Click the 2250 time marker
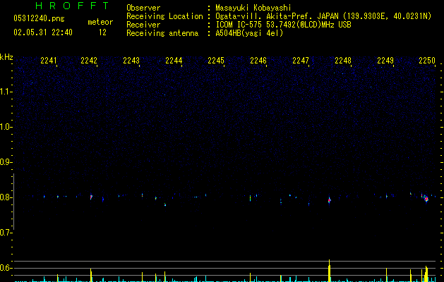Screen dimensions: 444x282 coord(427,61)
